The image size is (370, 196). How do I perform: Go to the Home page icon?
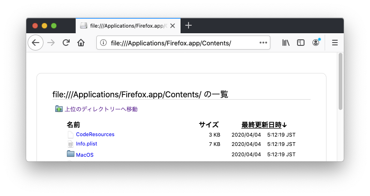click(x=81, y=43)
